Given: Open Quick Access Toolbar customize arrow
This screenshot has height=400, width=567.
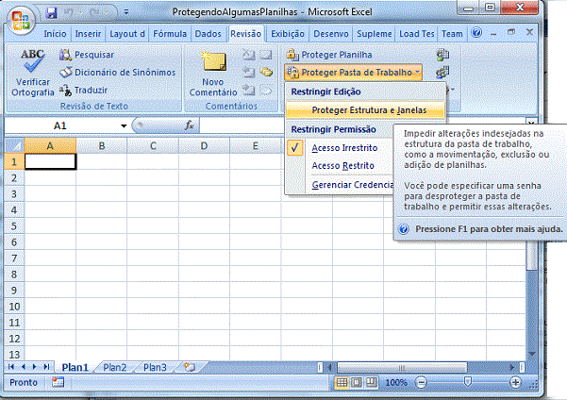Looking at the screenshot, I should (126, 12).
